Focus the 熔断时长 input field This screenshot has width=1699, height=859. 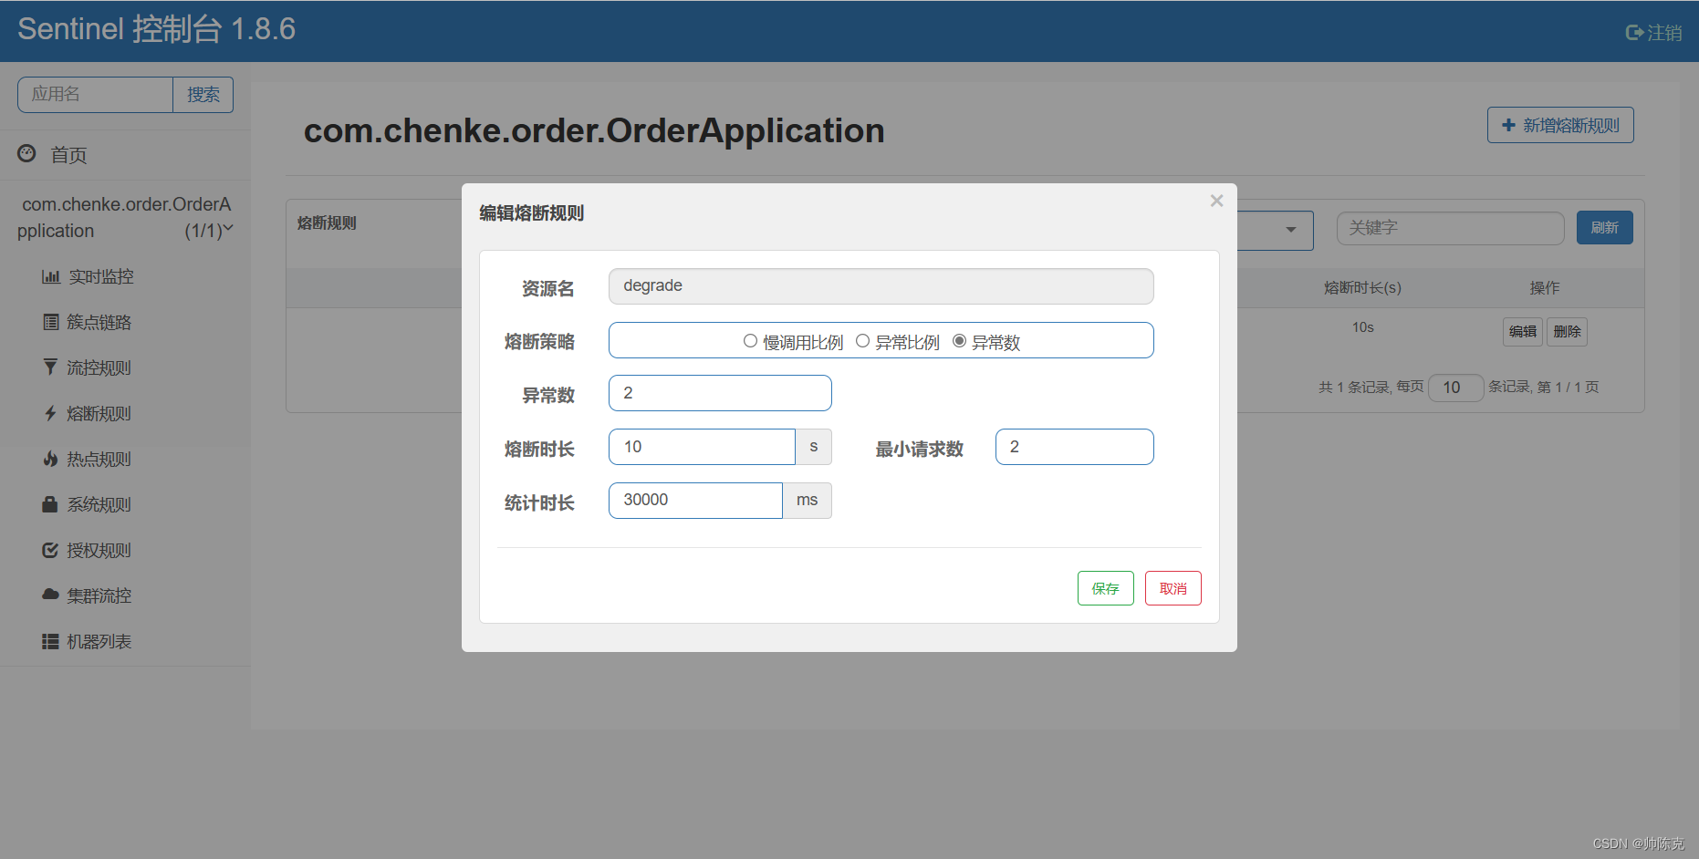(x=702, y=447)
